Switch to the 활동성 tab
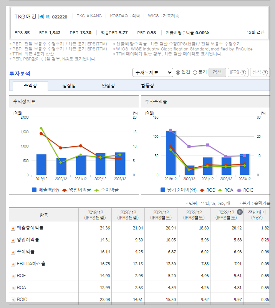Image resolution: width=275 pixels, height=308 pixels. pyautogui.click(x=147, y=85)
